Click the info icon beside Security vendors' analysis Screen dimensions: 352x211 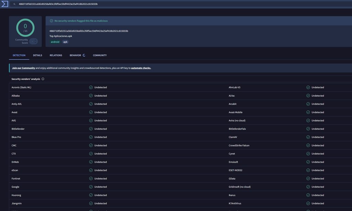[x=43, y=79]
